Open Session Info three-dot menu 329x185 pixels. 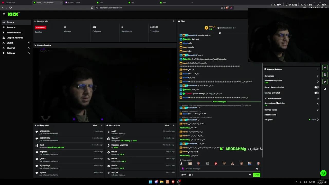tap(173, 21)
